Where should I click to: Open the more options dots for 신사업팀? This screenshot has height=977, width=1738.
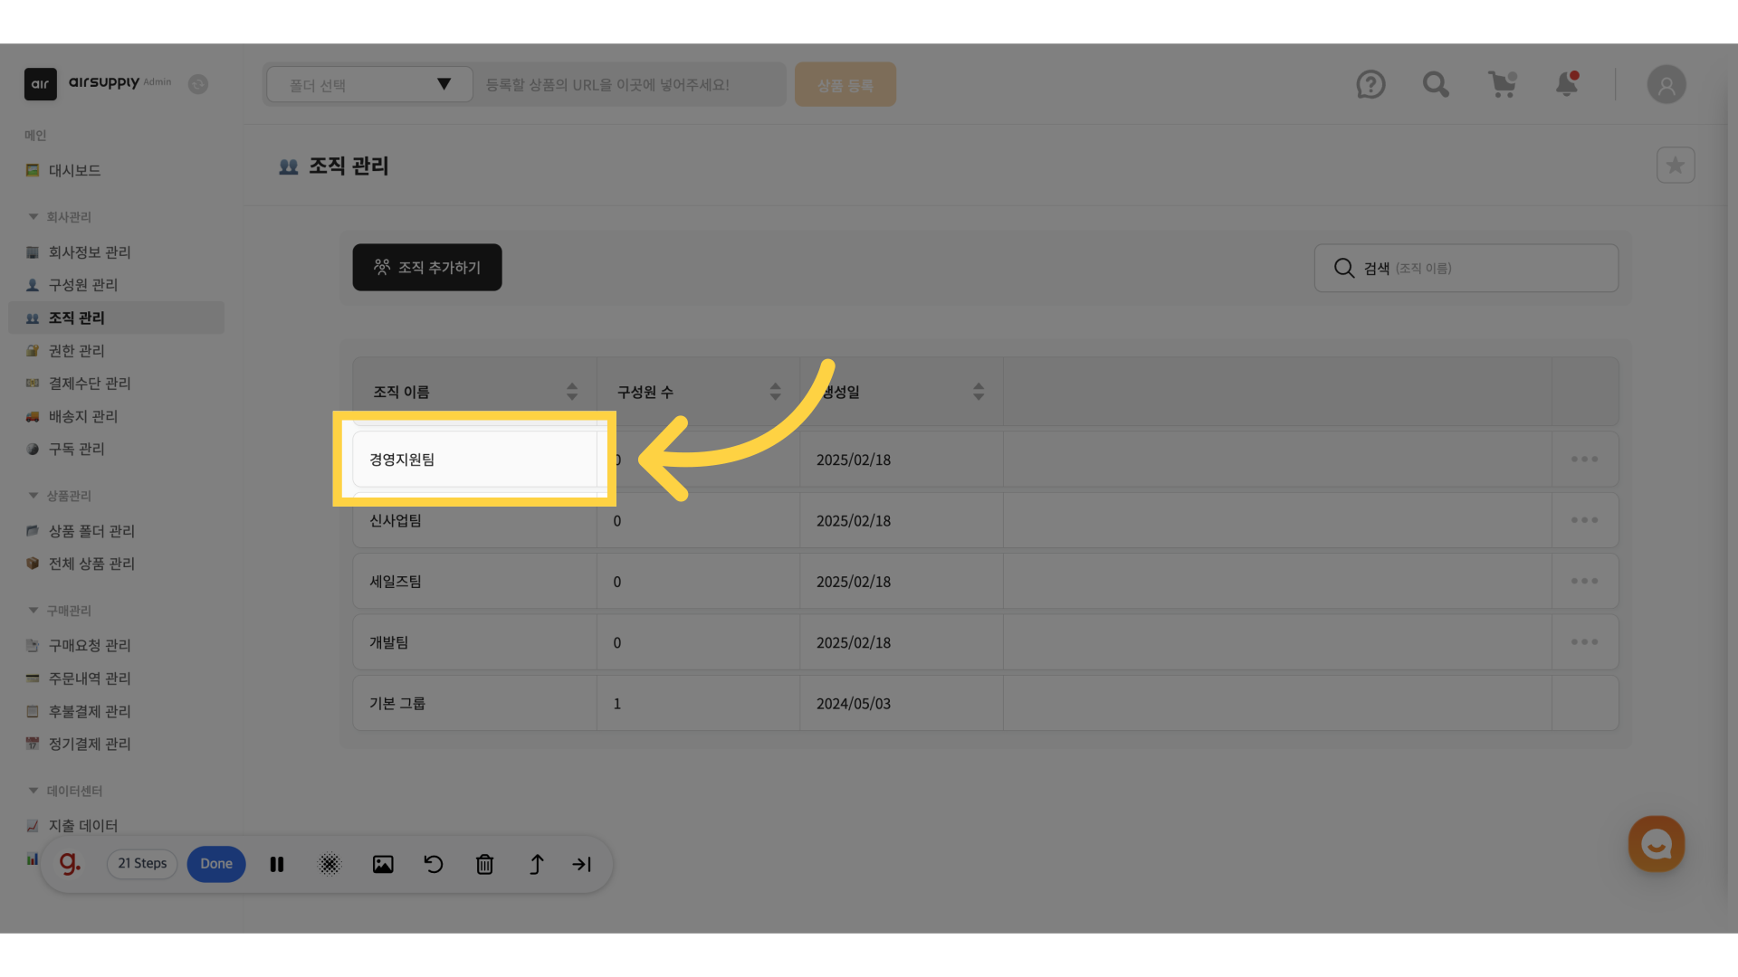click(x=1584, y=520)
